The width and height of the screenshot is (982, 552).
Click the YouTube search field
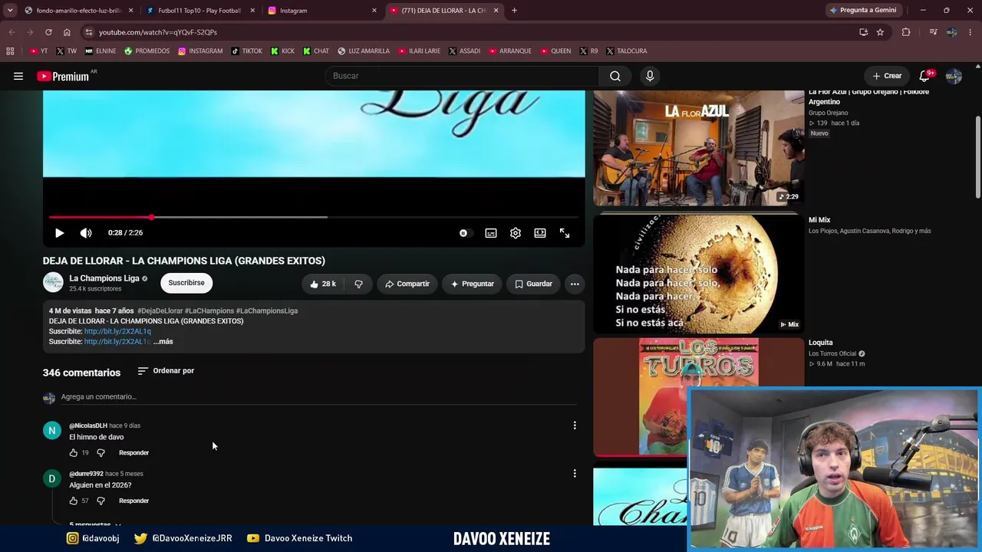(x=463, y=76)
